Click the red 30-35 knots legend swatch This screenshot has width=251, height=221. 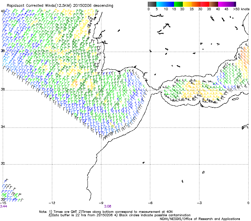coord(205,4)
